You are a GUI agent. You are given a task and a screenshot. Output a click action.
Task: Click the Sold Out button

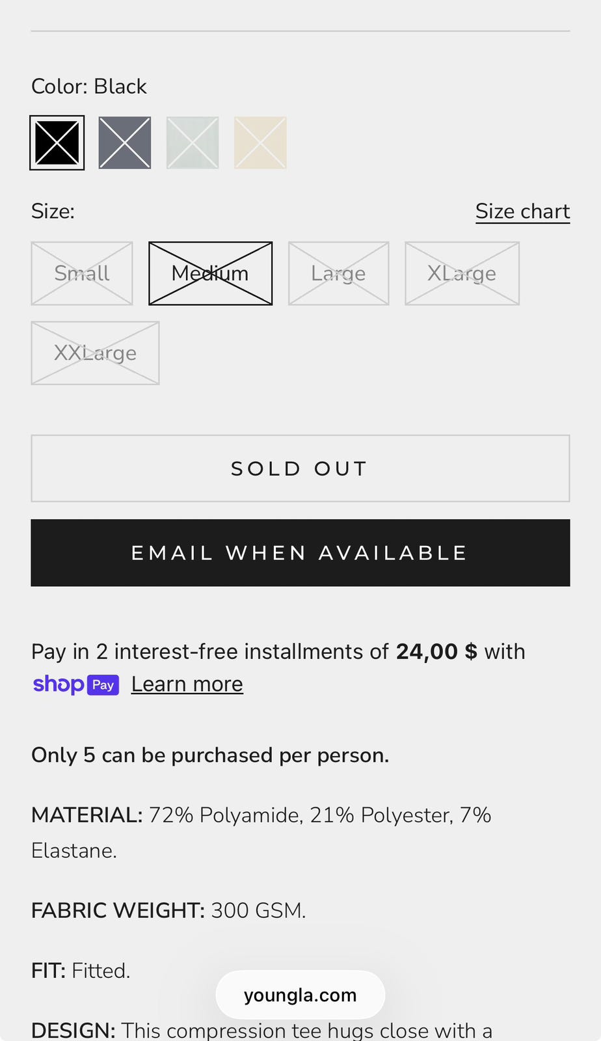[x=300, y=468]
